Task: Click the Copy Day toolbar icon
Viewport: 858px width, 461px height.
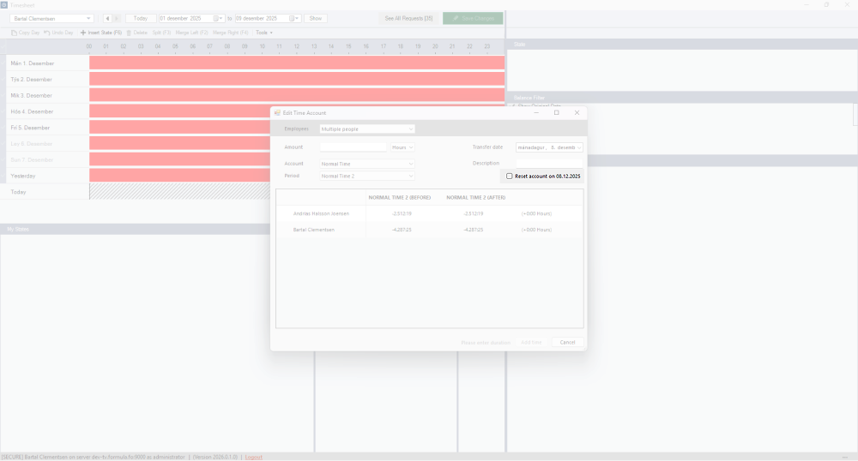Action: click(15, 33)
